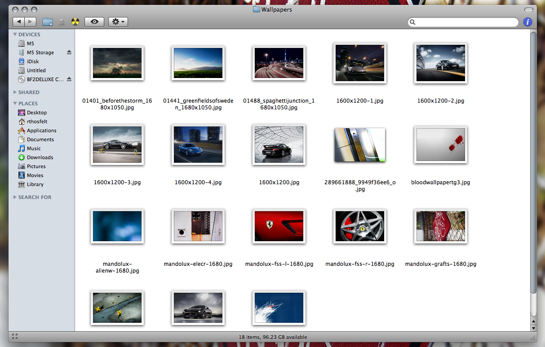Select the blue and white abstract thumbnail

pyautogui.click(x=279, y=308)
